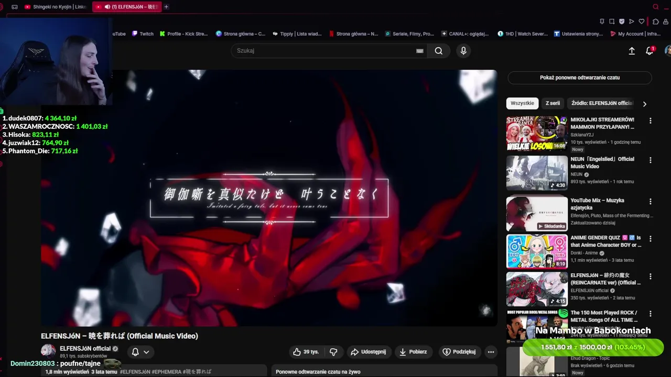This screenshot has width=671, height=377.
Task: Click the 150 Most Played ROCK title
Action: click(604, 316)
